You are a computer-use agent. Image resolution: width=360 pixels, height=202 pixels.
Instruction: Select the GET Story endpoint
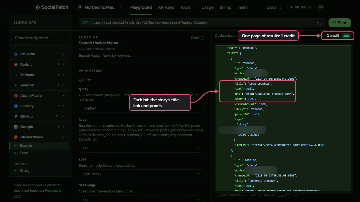tap(39, 171)
